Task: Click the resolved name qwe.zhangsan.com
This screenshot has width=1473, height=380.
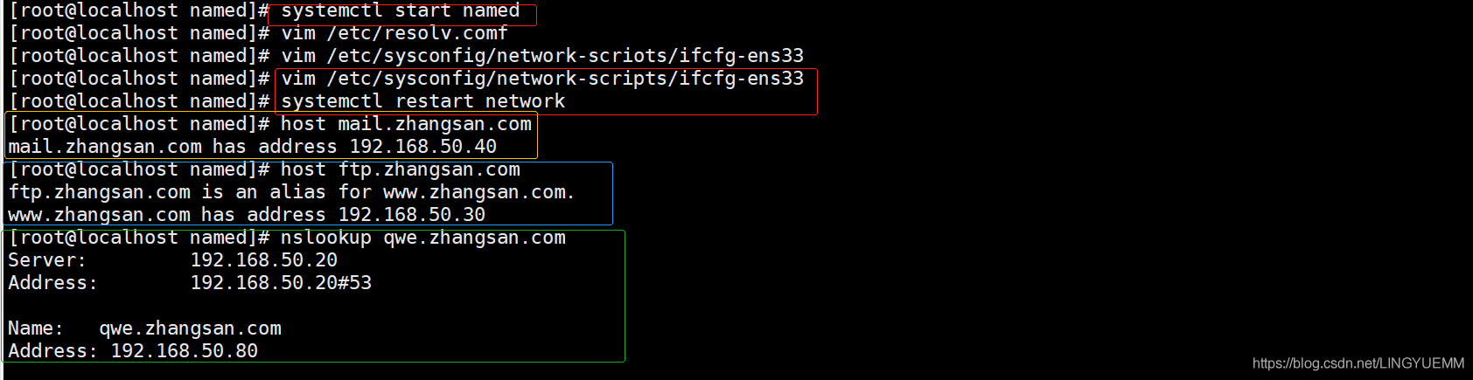Action: pyautogui.click(x=191, y=329)
